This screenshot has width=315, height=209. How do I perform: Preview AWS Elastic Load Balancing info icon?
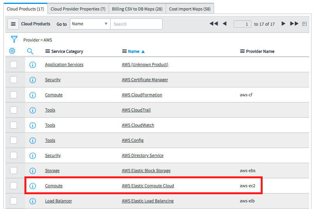[x=33, y=201]
